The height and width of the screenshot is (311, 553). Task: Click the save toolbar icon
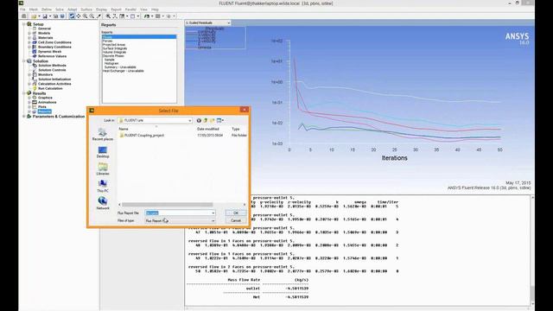coord(45,16)
